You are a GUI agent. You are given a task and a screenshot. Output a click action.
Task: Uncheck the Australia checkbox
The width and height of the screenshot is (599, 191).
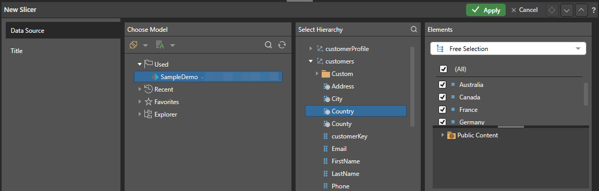coord(443,85)
